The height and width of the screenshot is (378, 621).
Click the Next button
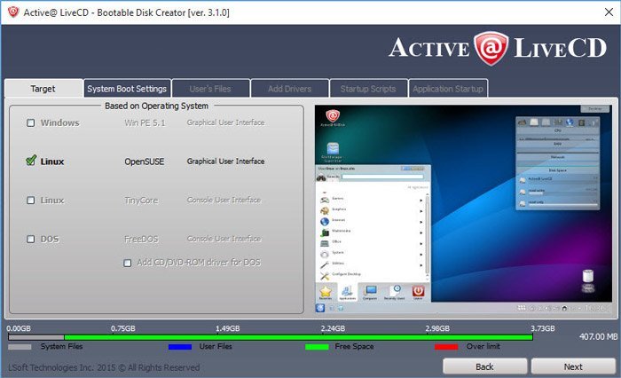(573, 366)
